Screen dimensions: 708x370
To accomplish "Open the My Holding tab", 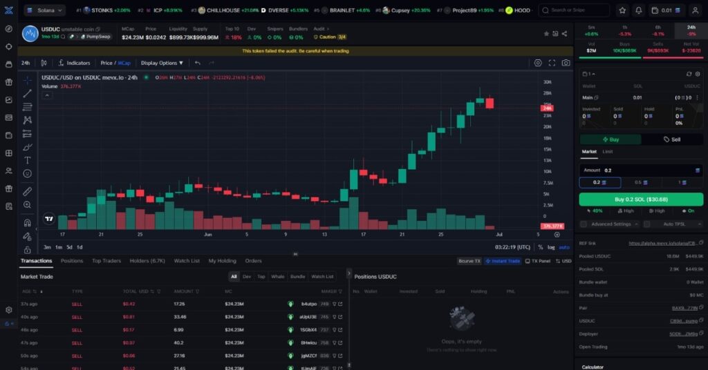I will 222,261.
